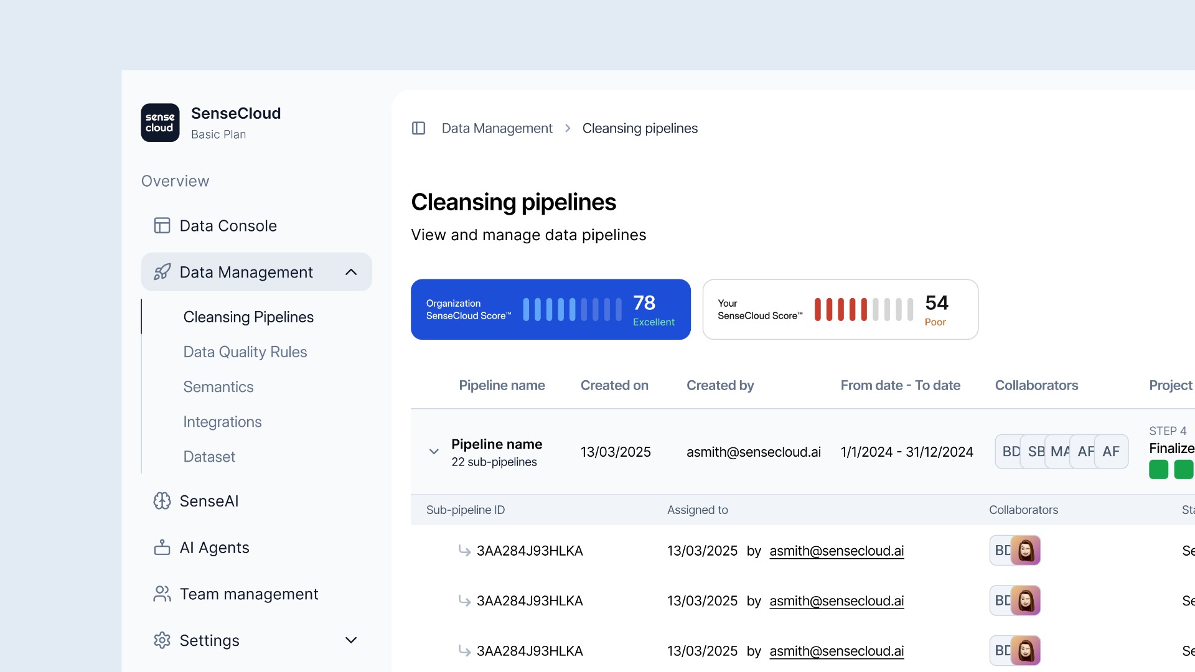Click From date - To date column header
Screen dimensions: 1195x672
(x=900, y=385)
